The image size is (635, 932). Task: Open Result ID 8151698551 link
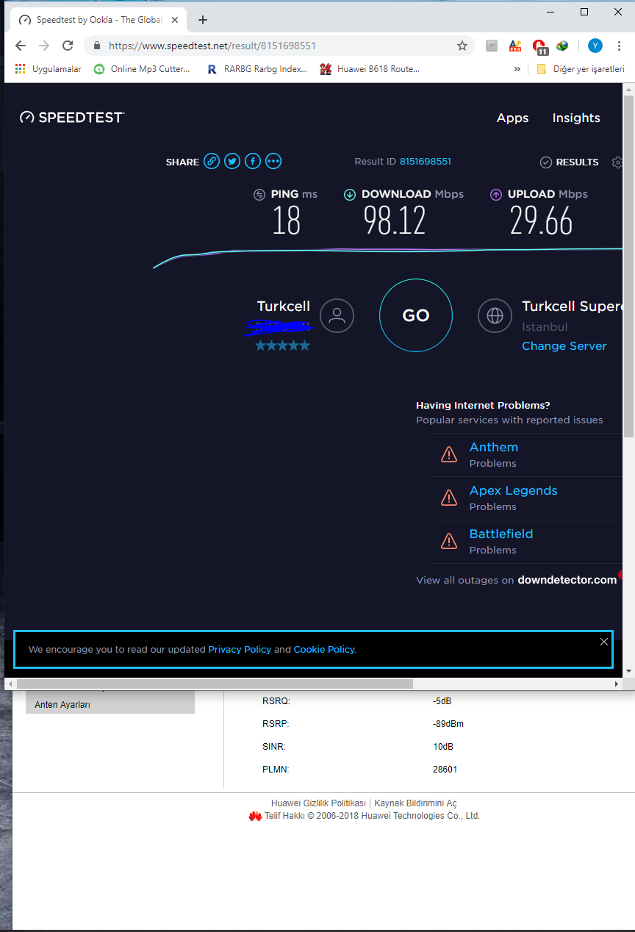[426, 161]
